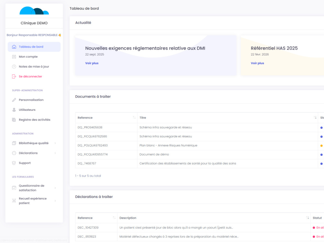Click the Se déconnecter logout icon
This screenshot has width=324, height=243.
click(14, 76)
